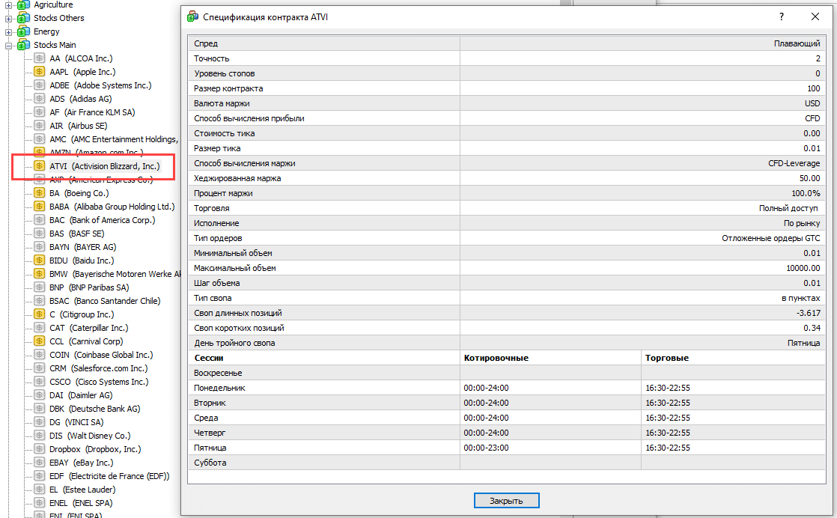This screenshot has height=518, width=837.
Task: Select DIS (Walt Disney Co.) symbol
Action: pyautogui.click(x=89, y=436)
